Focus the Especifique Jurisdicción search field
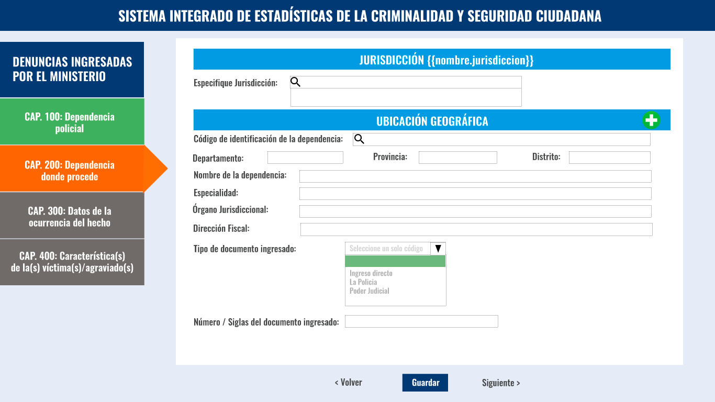Viewport: 715px width, 402px height. click(406, 82)
